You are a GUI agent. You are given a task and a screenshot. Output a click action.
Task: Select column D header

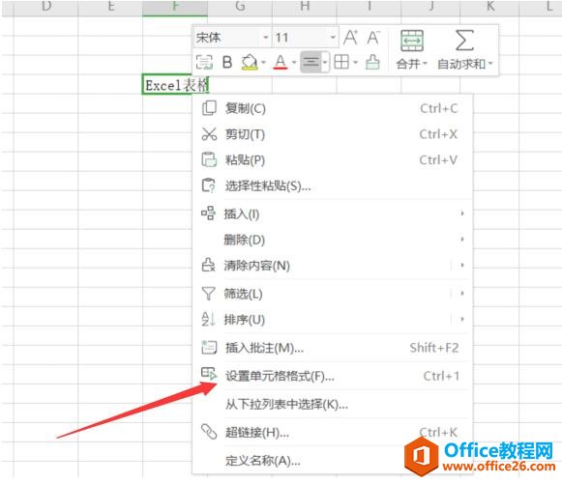coord(45,7)
